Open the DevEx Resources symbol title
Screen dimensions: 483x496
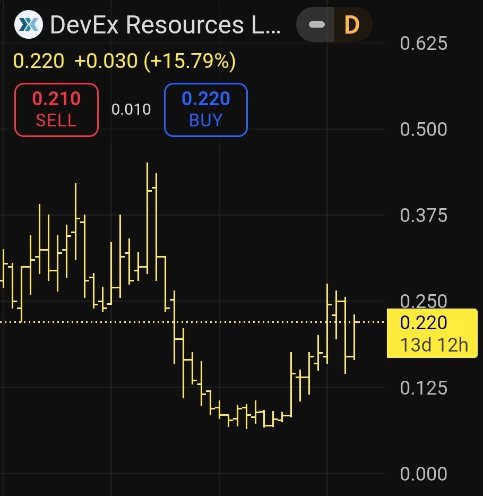[165, 24]
